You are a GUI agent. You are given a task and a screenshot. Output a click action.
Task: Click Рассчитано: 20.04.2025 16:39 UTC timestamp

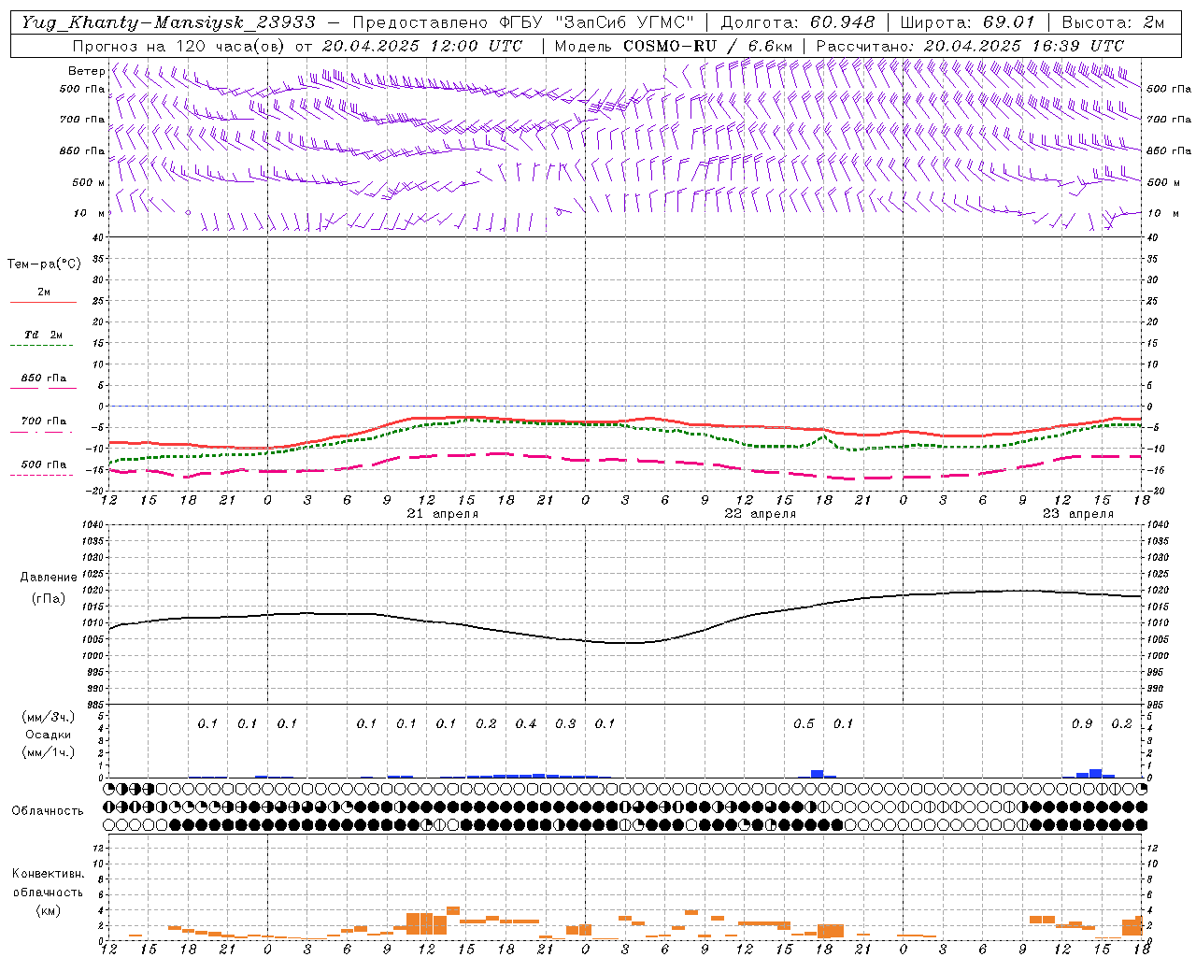click(970, 45)
